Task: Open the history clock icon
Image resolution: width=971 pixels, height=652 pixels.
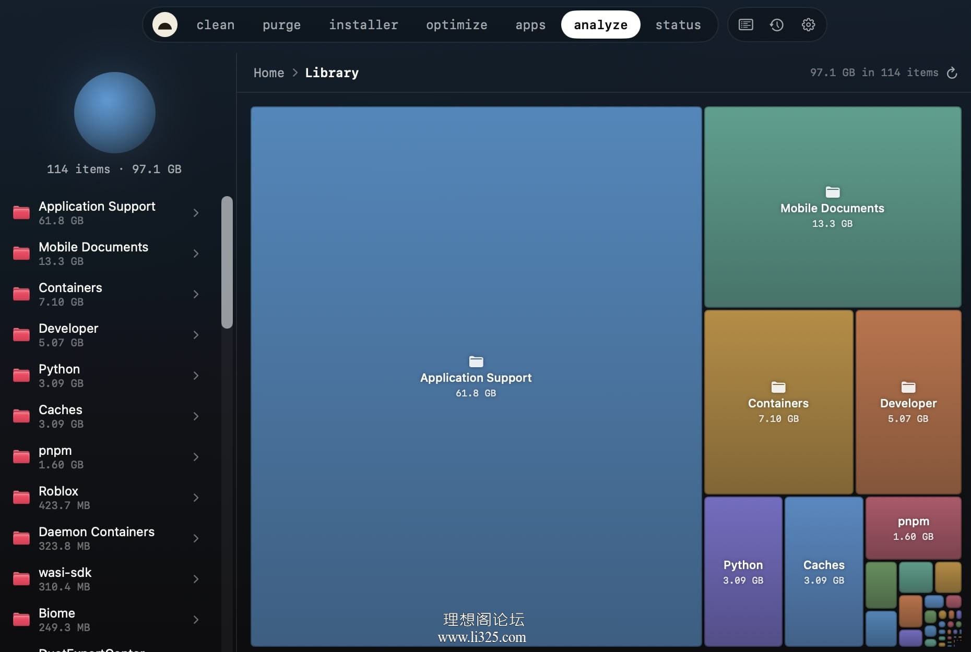Action: coord(777,25)
